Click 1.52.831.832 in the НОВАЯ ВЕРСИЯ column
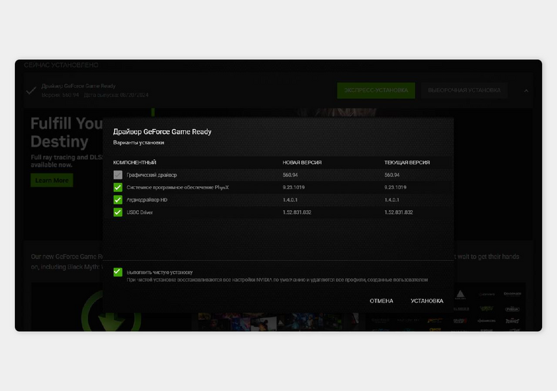 coord(297,212)
